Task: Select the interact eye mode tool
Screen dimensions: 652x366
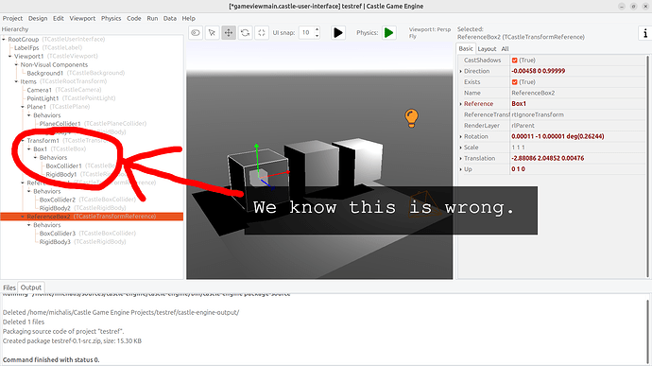Action: coord(196,32)
